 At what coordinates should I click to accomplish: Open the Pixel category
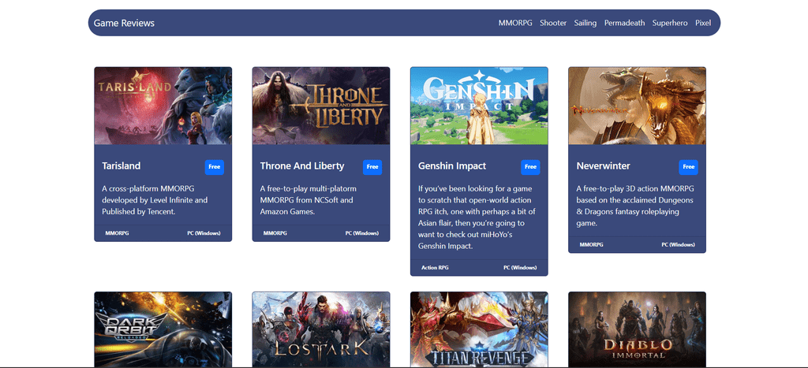pyautogui.click(x=703, y=23)
